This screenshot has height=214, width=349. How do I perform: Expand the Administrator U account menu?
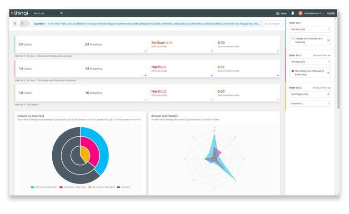(314, 13)
